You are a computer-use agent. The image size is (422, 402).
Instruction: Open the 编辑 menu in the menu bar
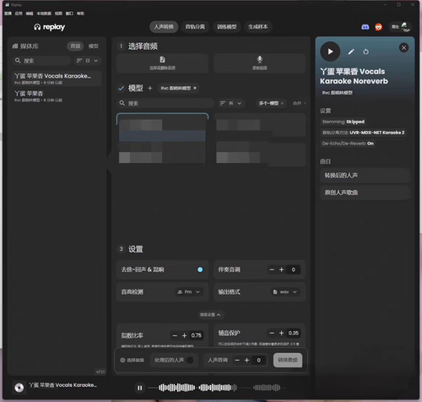click(30, 14)
